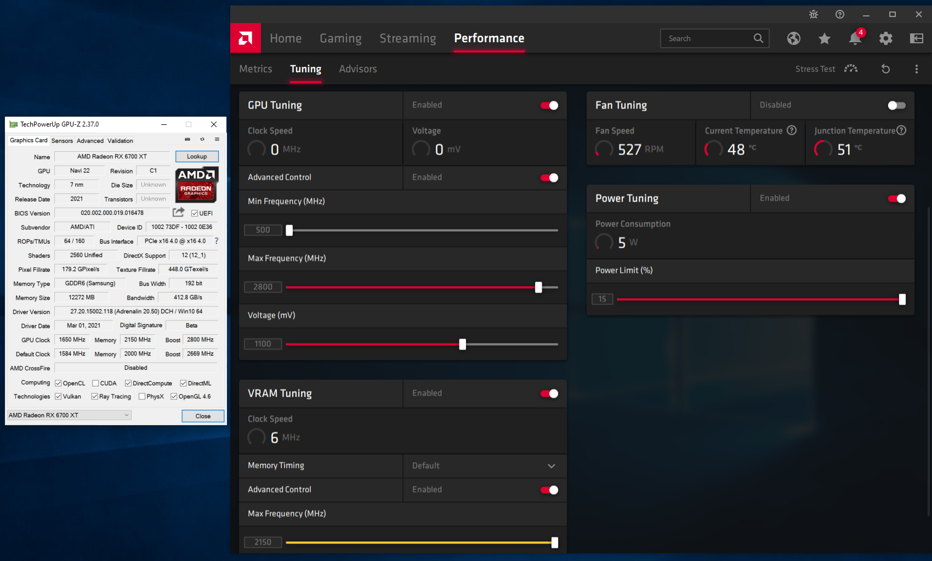Click GPU-Z screenshot camera icon
The image size is (932, 561).
click(187, 139)
